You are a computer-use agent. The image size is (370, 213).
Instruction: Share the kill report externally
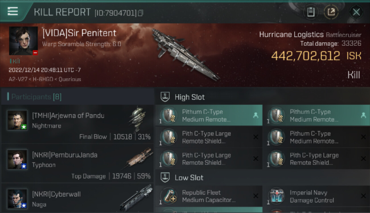pos(331,12)
